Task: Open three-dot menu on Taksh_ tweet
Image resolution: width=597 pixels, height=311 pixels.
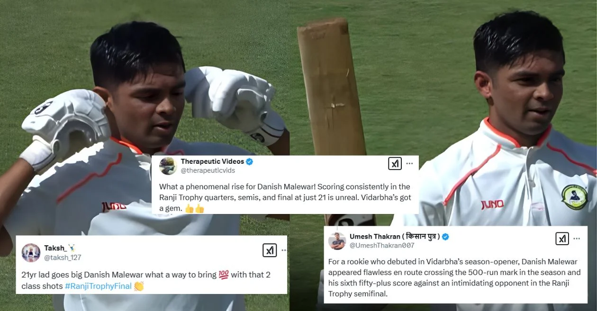Action: (x=283, y=250)
